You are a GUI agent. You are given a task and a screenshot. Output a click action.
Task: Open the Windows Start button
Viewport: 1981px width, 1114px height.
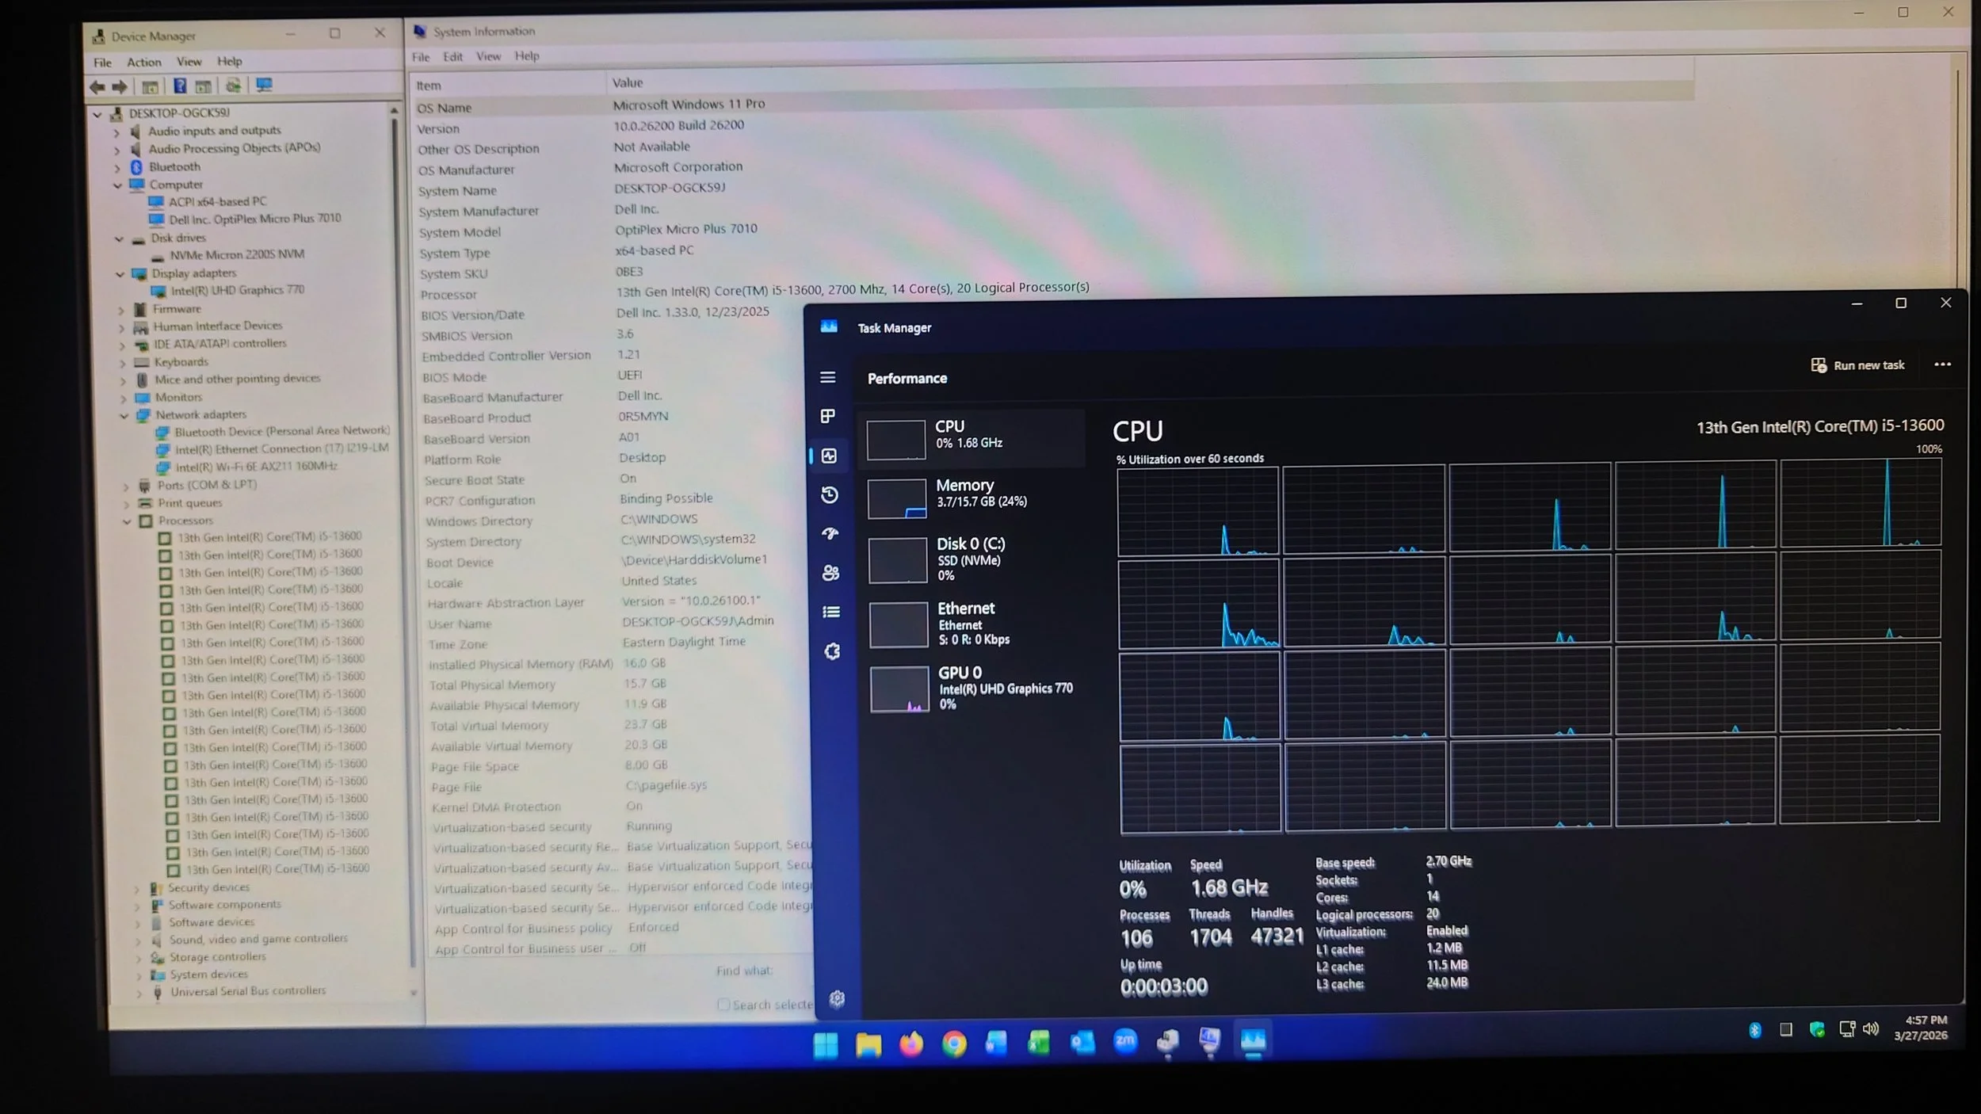point(826,1045)
